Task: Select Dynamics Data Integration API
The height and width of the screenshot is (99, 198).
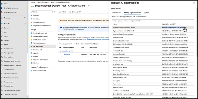Action: (x=153, y=41)
